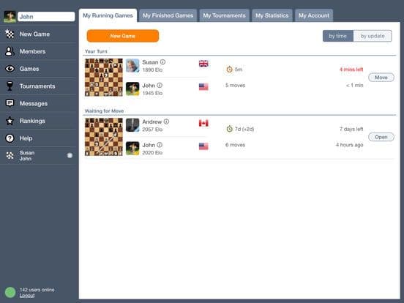Image resolution: width=404 pixels, height=303 pixels.
Task: Open the My Statistics tab
Action: (272, 15)
